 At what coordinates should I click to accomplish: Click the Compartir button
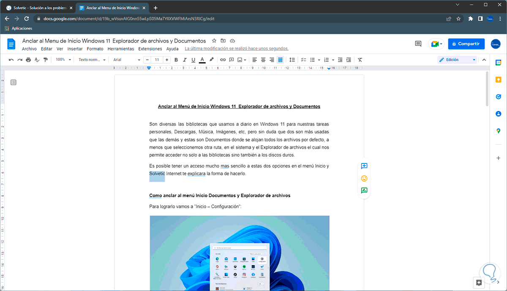(x=466, y=44)
